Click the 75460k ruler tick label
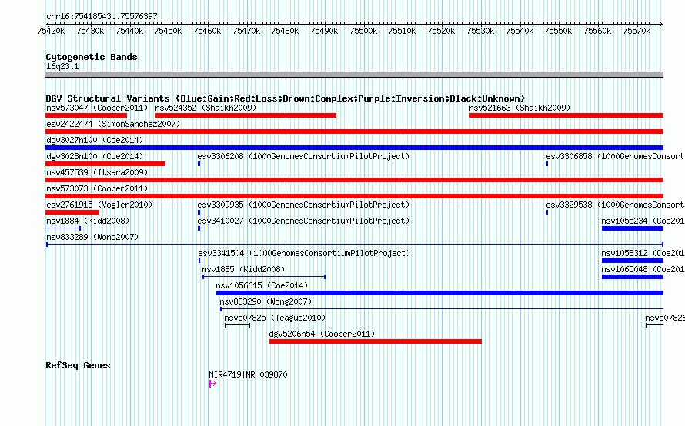Image resolution: width=685 pixels, height=426 pixels. [x=207, y=31]
